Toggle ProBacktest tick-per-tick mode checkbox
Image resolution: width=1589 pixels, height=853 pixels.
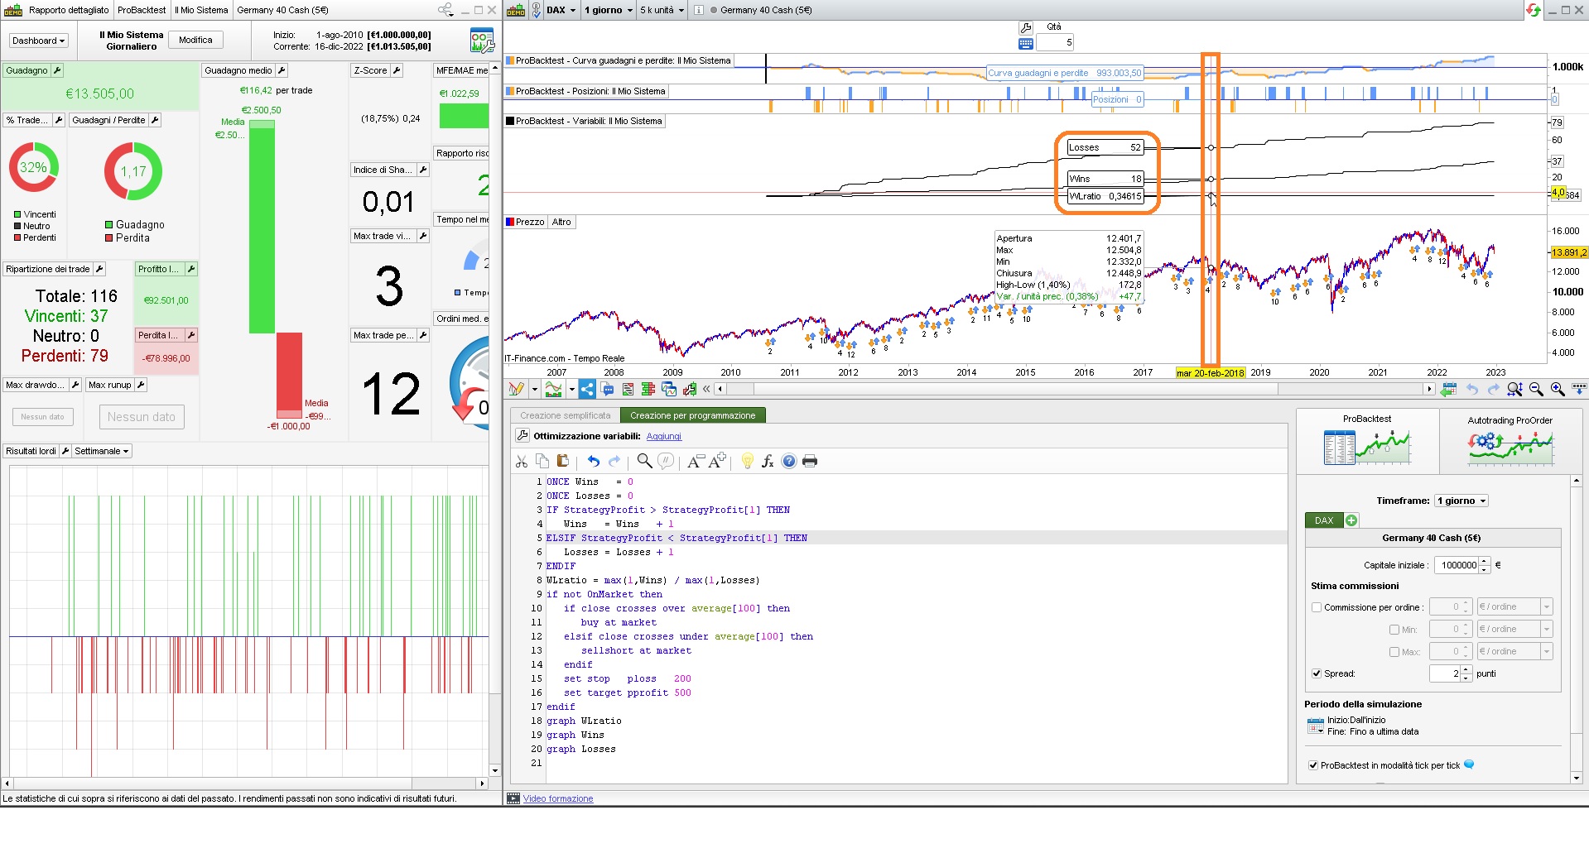(x=1313, y=765)
